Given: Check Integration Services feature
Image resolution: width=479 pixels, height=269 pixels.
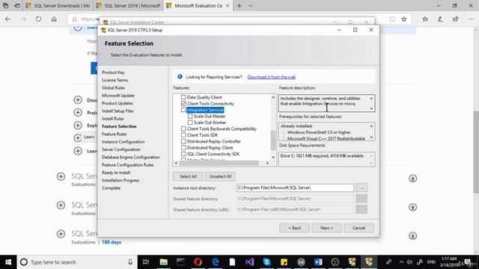Looking at the screenshot, I should [183, 110].
